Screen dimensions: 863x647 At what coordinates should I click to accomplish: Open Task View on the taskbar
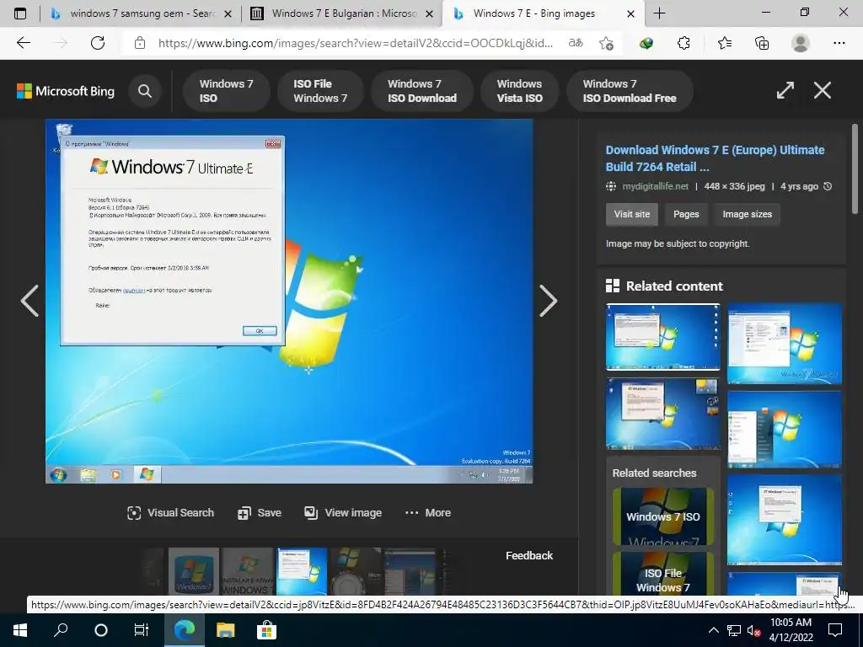pyautogui.click(x=142, y=629)
